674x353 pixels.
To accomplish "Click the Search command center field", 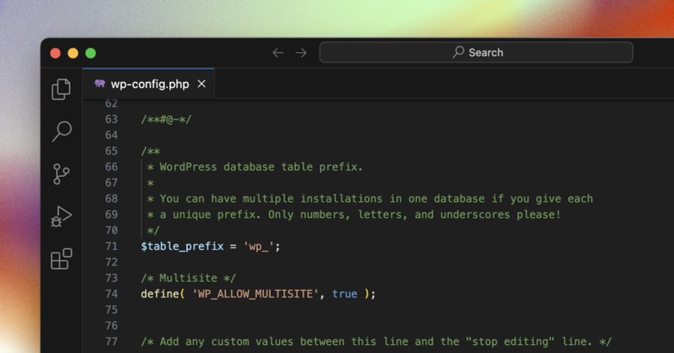I will (476, 53).
